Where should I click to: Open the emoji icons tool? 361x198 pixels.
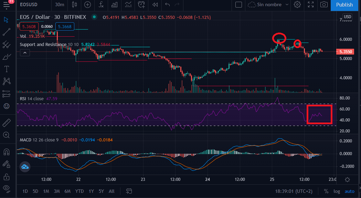(6, 106)
